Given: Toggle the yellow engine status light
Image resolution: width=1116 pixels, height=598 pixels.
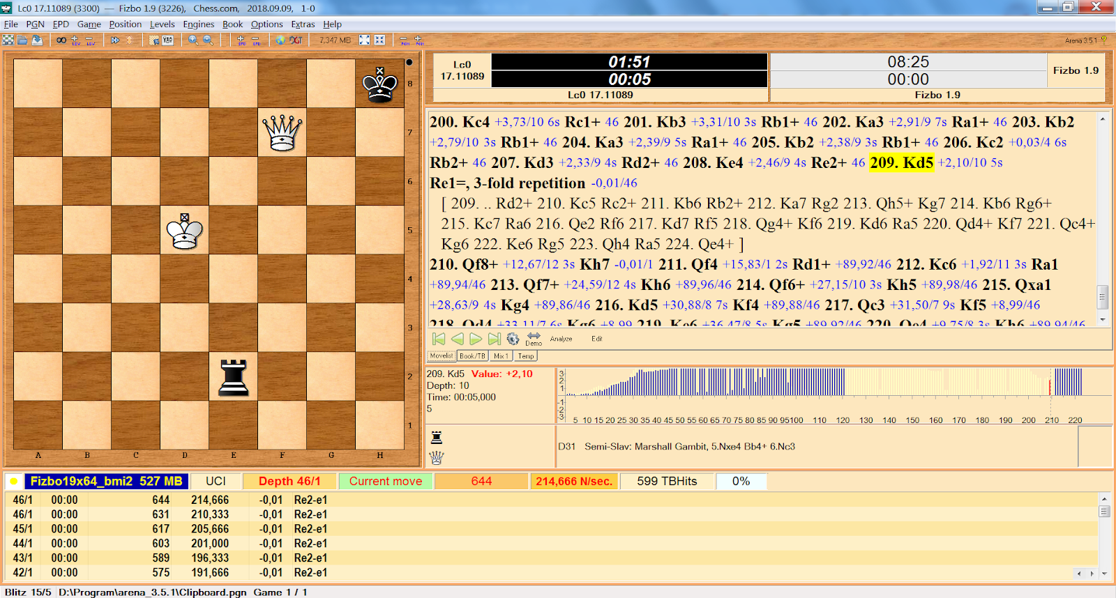Looking at the screenshot, I should point(13,482).
